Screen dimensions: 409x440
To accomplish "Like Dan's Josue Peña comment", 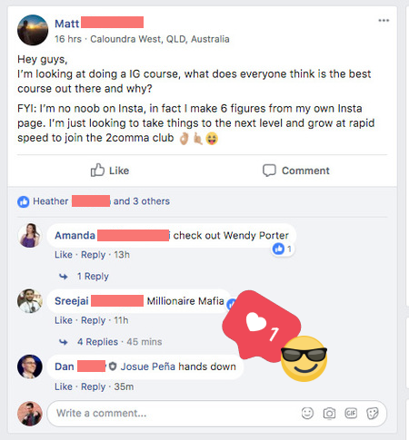I will tap(64, 386).
